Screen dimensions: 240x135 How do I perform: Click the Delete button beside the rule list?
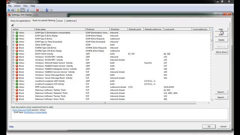pyautogui.click(x=221, y=40)
